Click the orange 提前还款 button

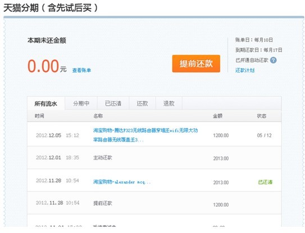click(x=196, y=63)
